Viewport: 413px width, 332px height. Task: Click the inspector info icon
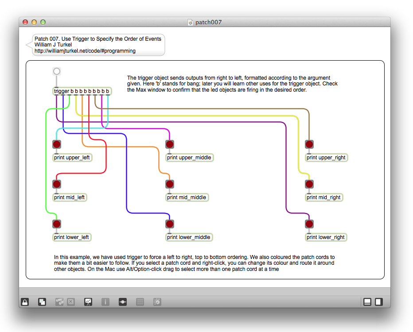(x=105, y=302)
